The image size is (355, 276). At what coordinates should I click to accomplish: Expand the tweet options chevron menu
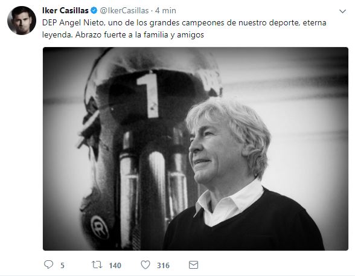click(342, 11)
